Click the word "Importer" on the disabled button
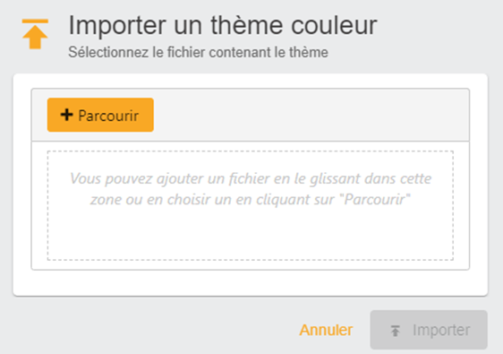Viewport: 503px width, 354px height. (x=441, y=330)
